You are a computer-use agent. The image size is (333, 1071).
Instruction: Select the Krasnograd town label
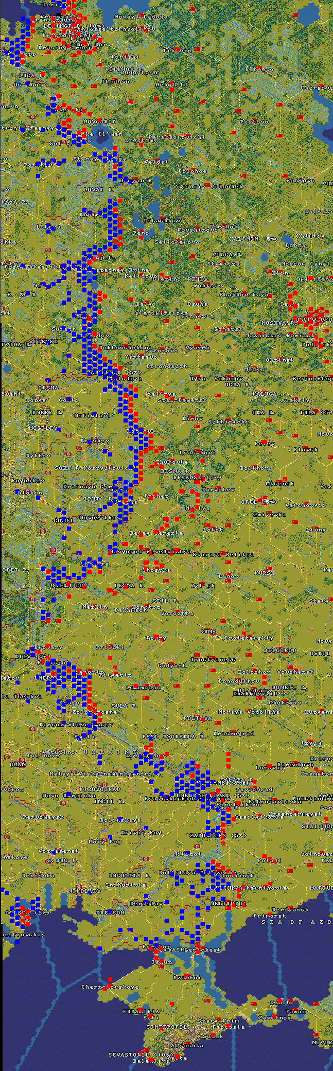[234, 734]
